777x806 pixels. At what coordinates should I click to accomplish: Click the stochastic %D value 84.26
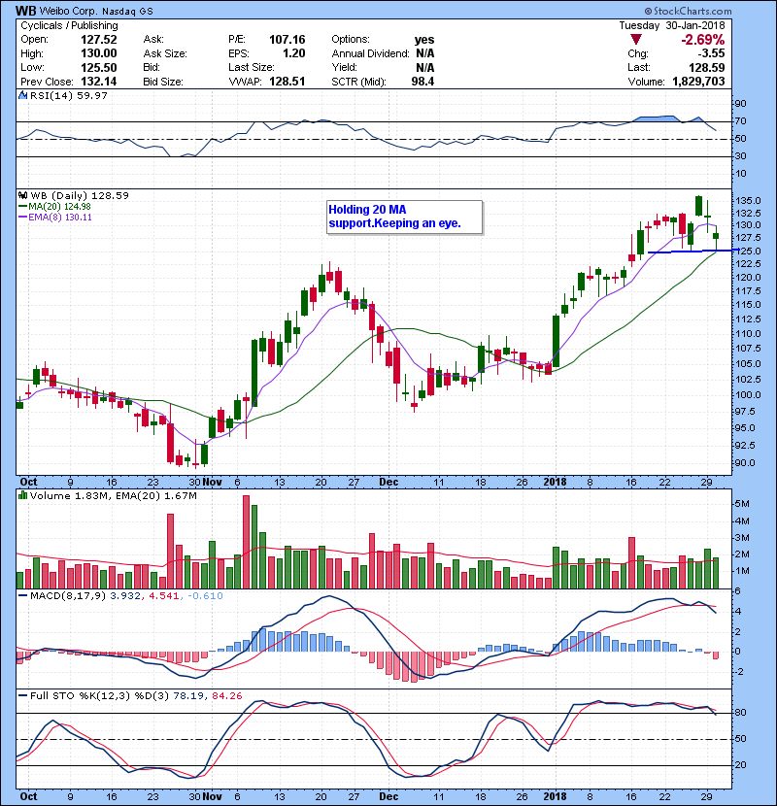[x=226, y=696]
